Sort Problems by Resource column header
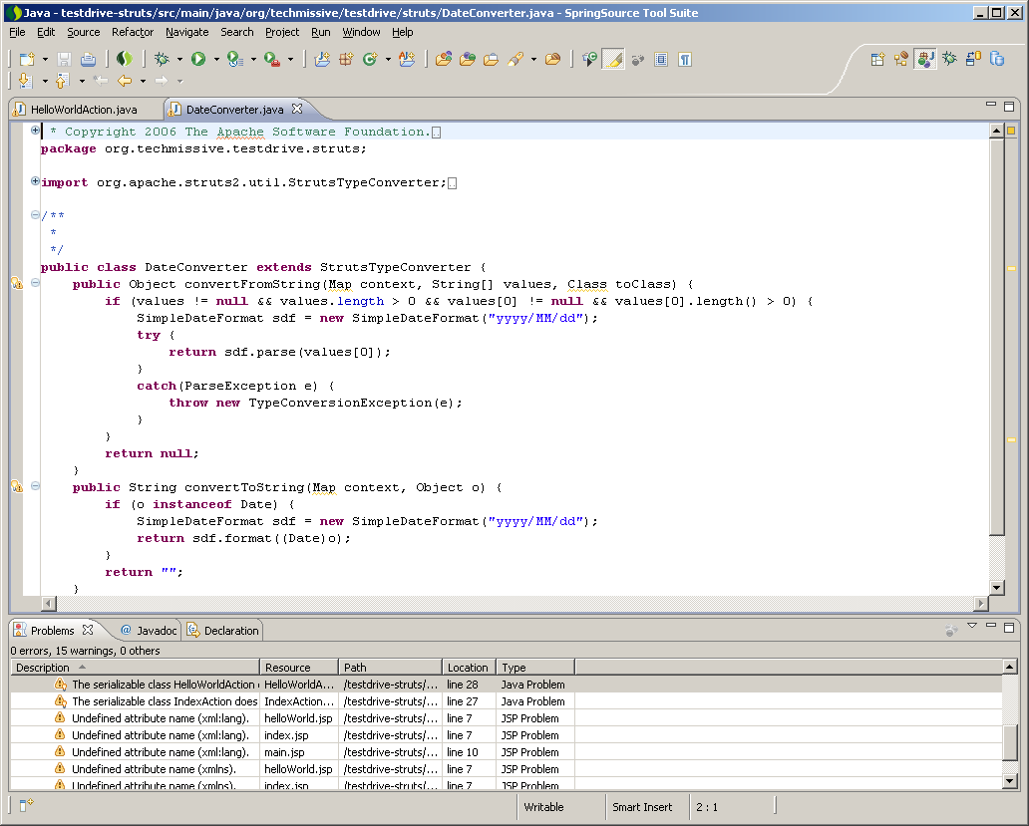Image resolution: width=1029 pixels, height=826 pixels. pyautogui.click(x=299, y=668)
